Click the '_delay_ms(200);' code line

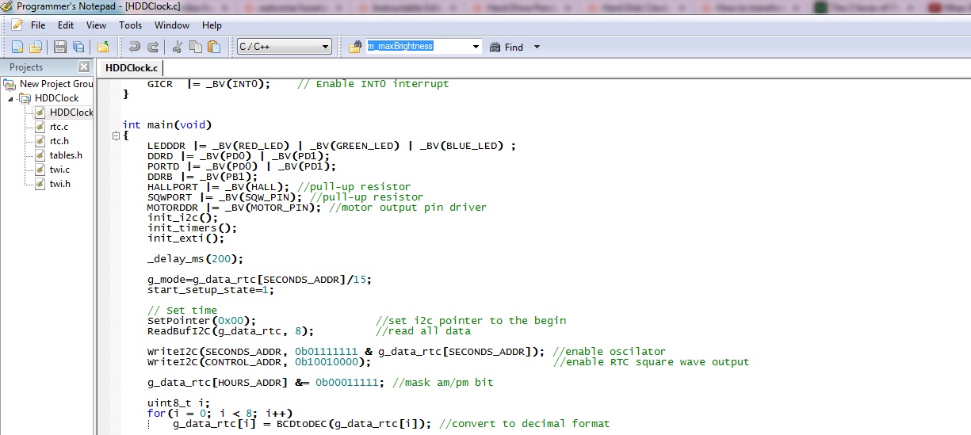(x=195, y=258)
